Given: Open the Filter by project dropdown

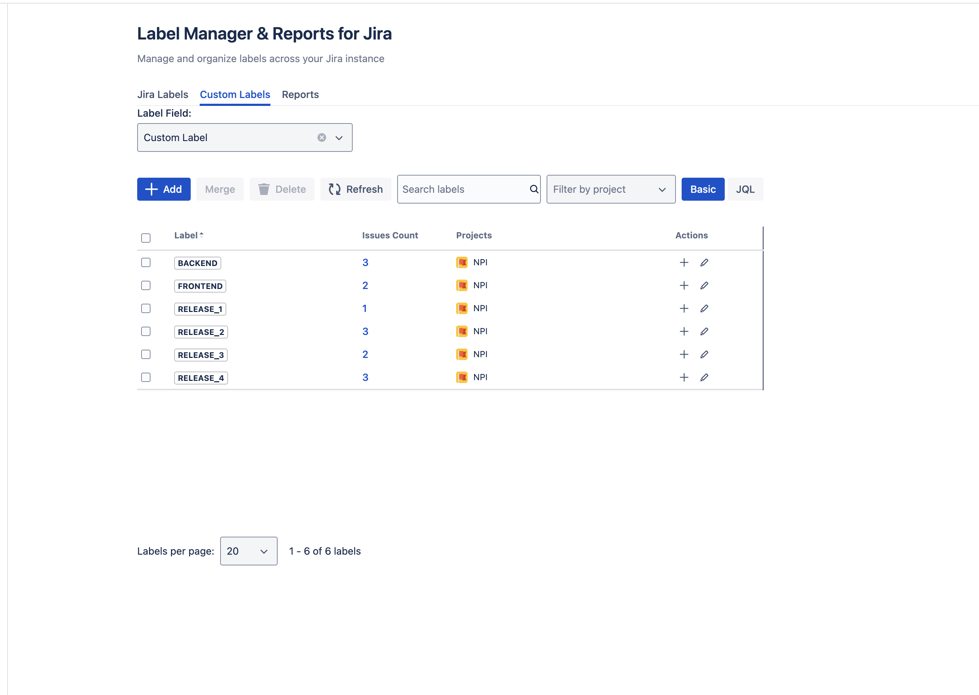Looking at the screenshot, I should (x=611, y=189).
